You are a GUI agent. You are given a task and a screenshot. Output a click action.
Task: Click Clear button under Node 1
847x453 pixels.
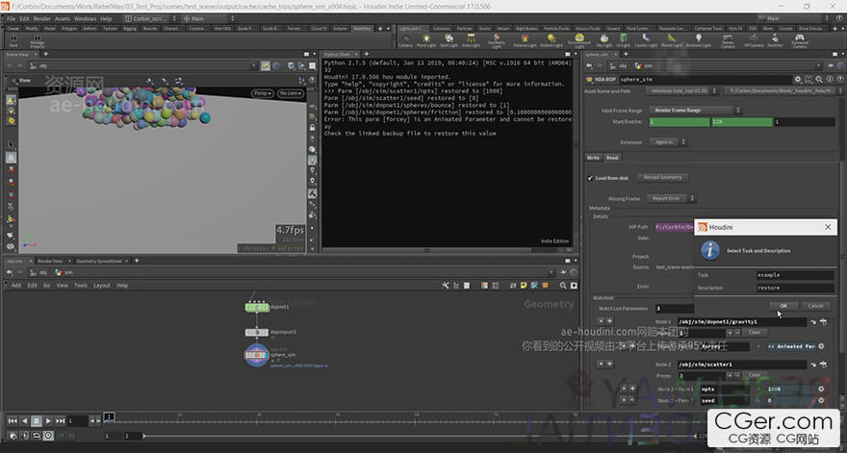[755, 333]
